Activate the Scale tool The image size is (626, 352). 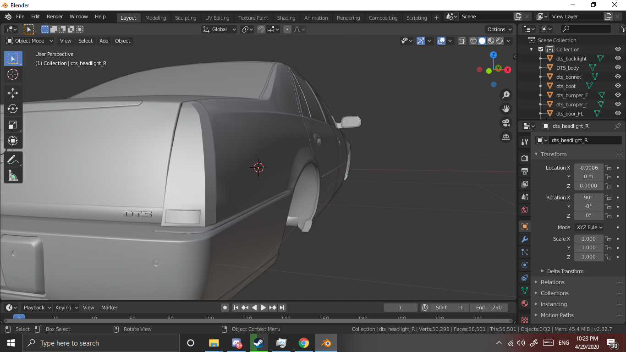pos(13,125)
